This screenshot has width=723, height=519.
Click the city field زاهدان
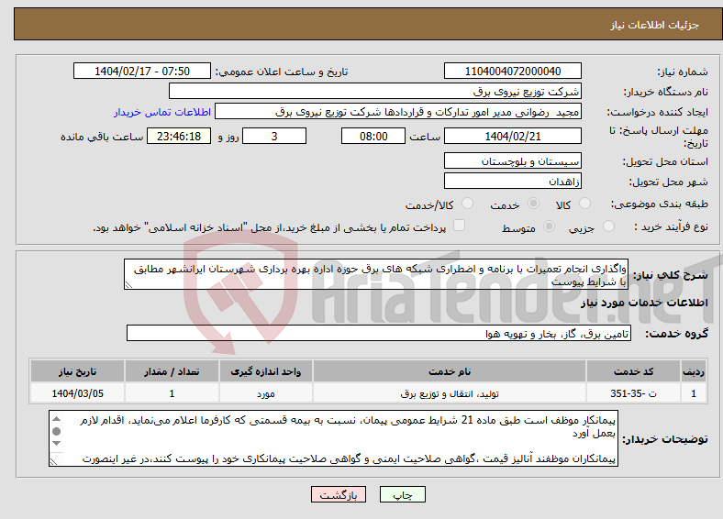513,181
